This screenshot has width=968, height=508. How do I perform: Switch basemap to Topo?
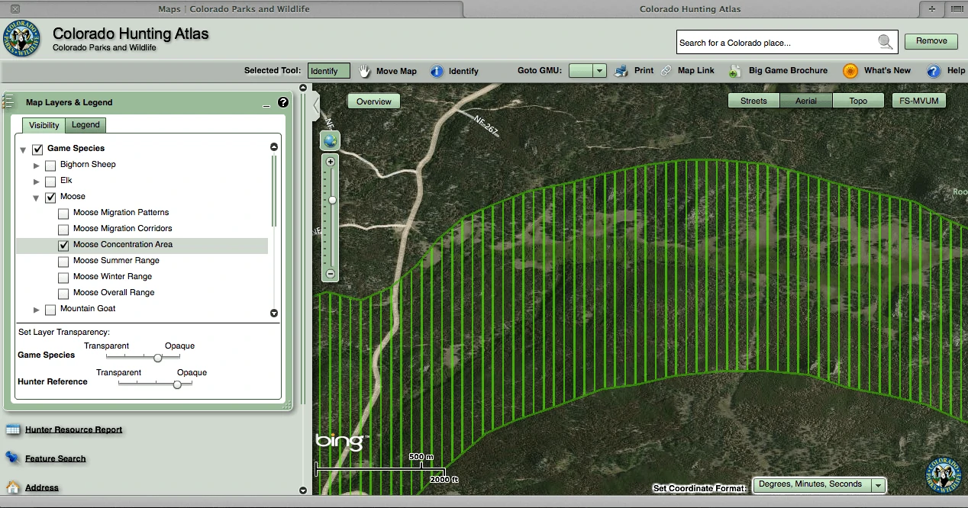[858, 101]
